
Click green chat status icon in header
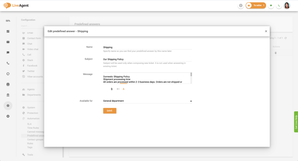(x=271, y=6)
